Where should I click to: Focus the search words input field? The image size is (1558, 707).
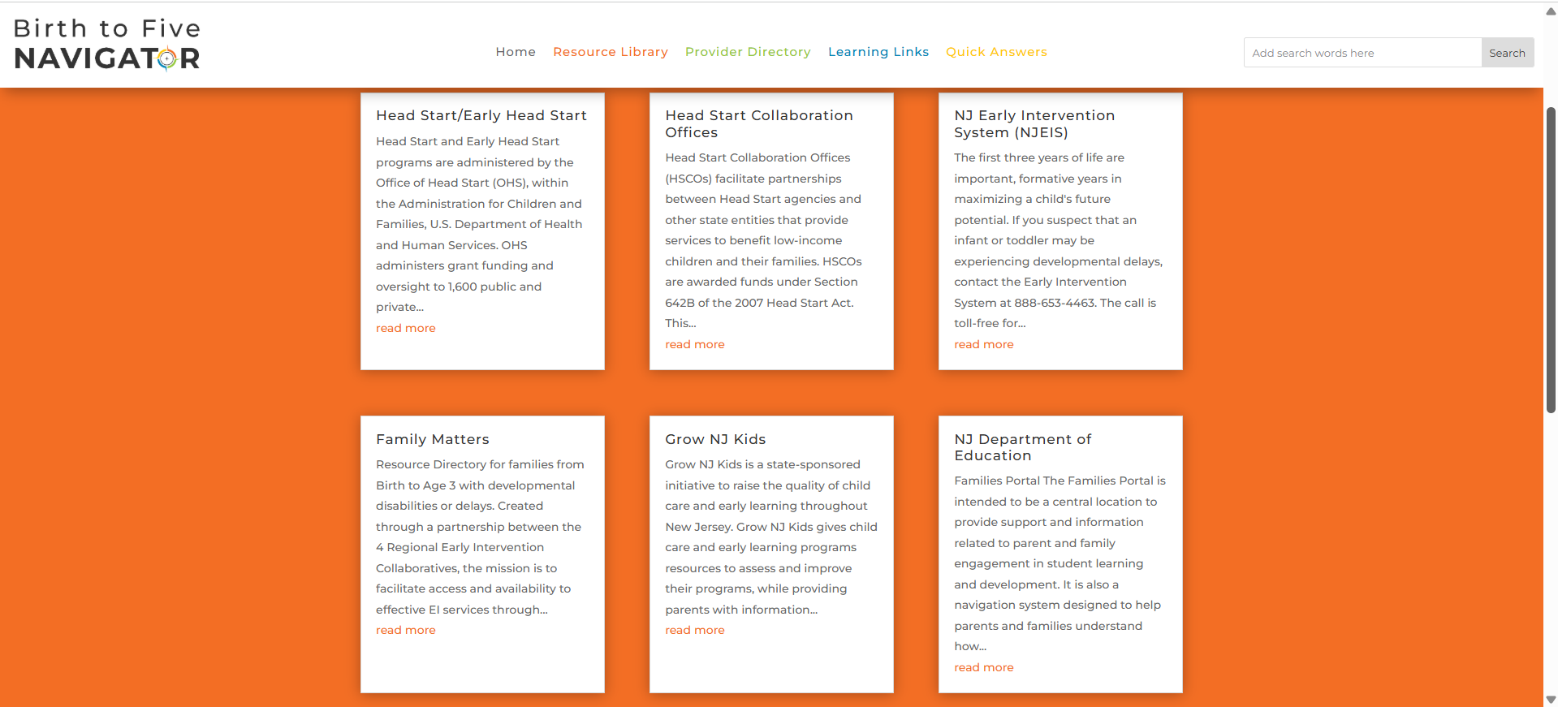tap(1362, 53)
